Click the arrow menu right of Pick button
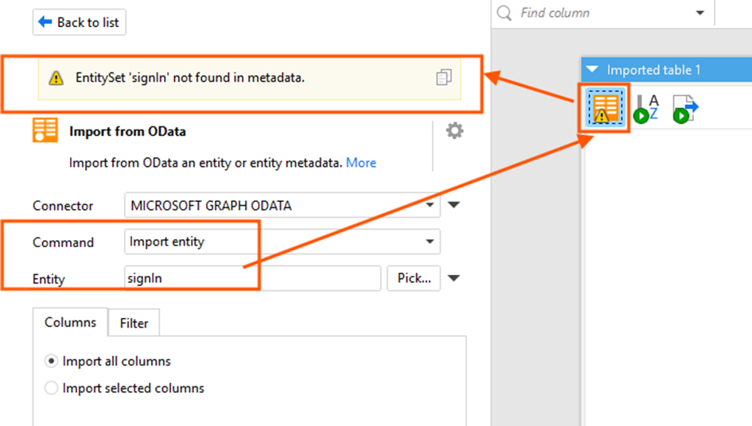This screenshot has height=426, width=752. pyautogui.click(x=454, y=278)
